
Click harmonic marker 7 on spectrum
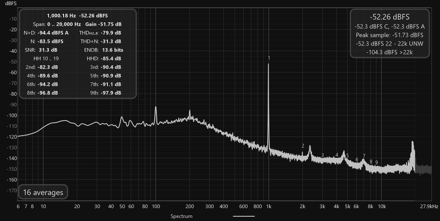pos(364,156)
